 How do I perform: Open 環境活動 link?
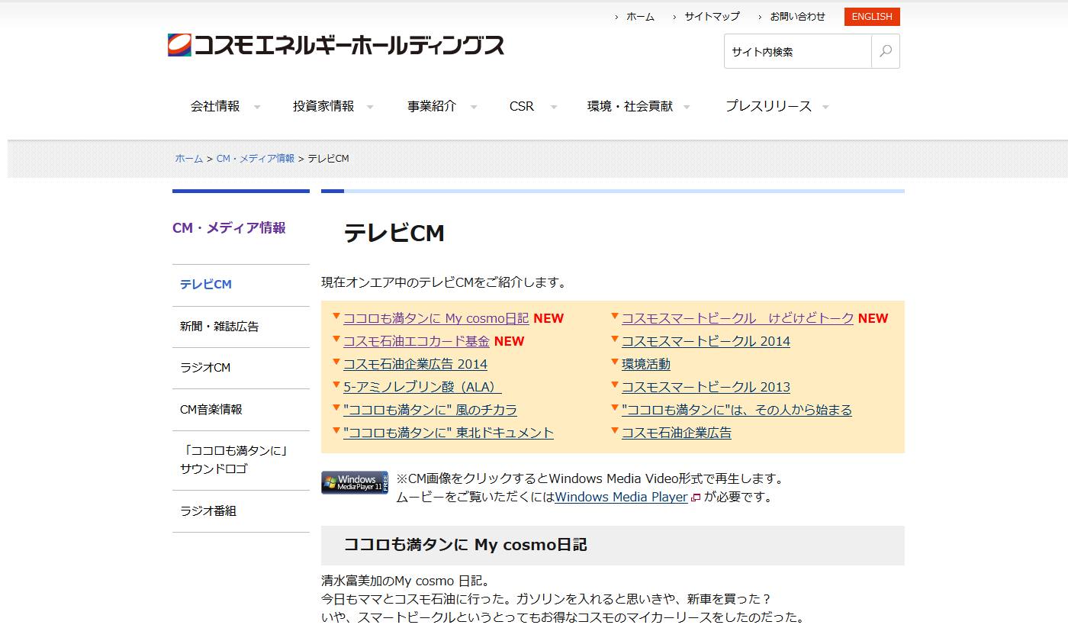click(646, 364)
